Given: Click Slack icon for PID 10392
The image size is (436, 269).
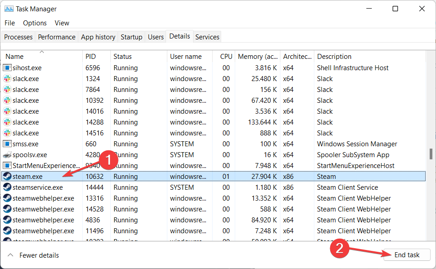Looking at the screenshot, I should (x=7, y=100).
